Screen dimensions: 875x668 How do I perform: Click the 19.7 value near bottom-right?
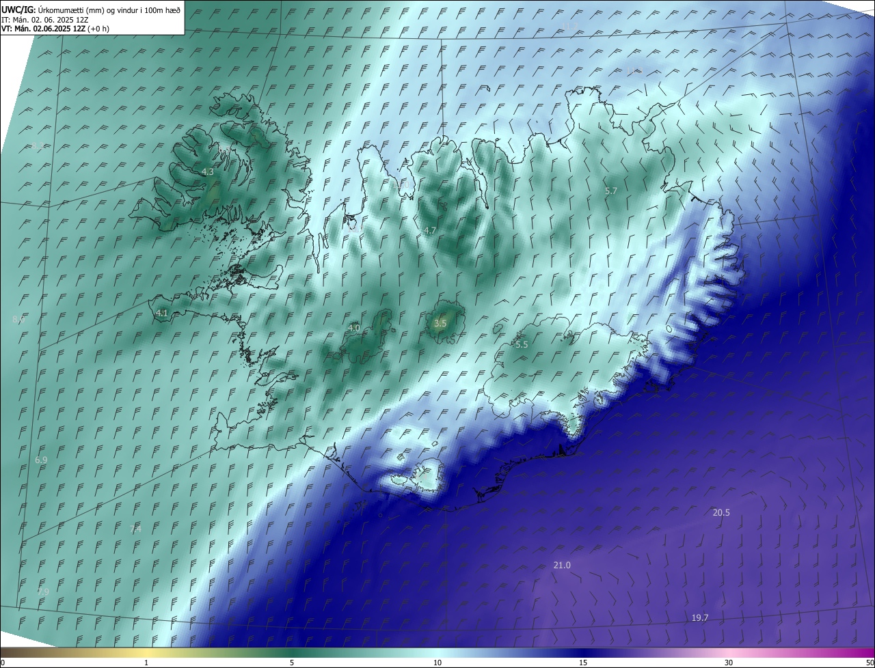pyautogui.click(x=700, y=617)
